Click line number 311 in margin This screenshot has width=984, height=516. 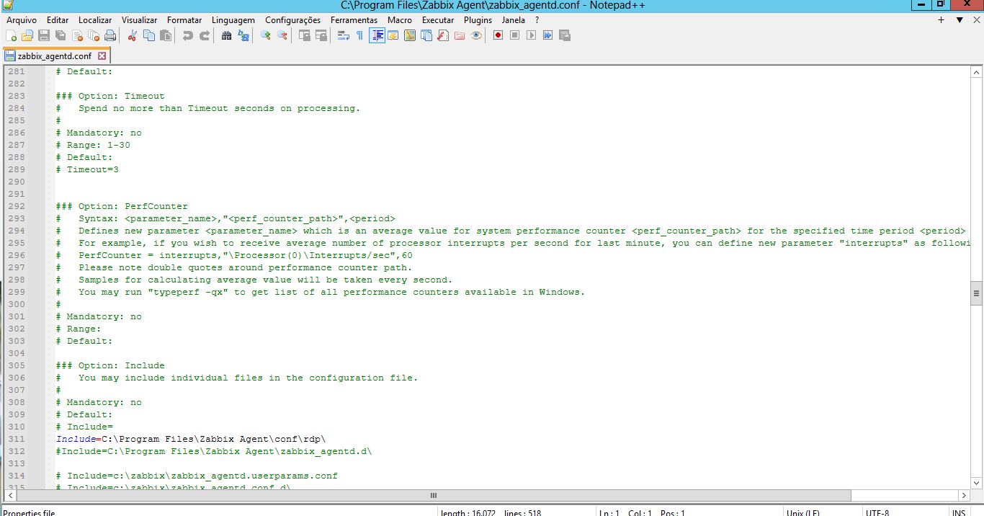[17, 439]
